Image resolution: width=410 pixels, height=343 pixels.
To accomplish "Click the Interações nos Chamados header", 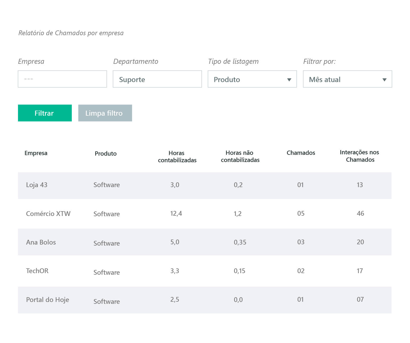I will [x=359, y=156].
